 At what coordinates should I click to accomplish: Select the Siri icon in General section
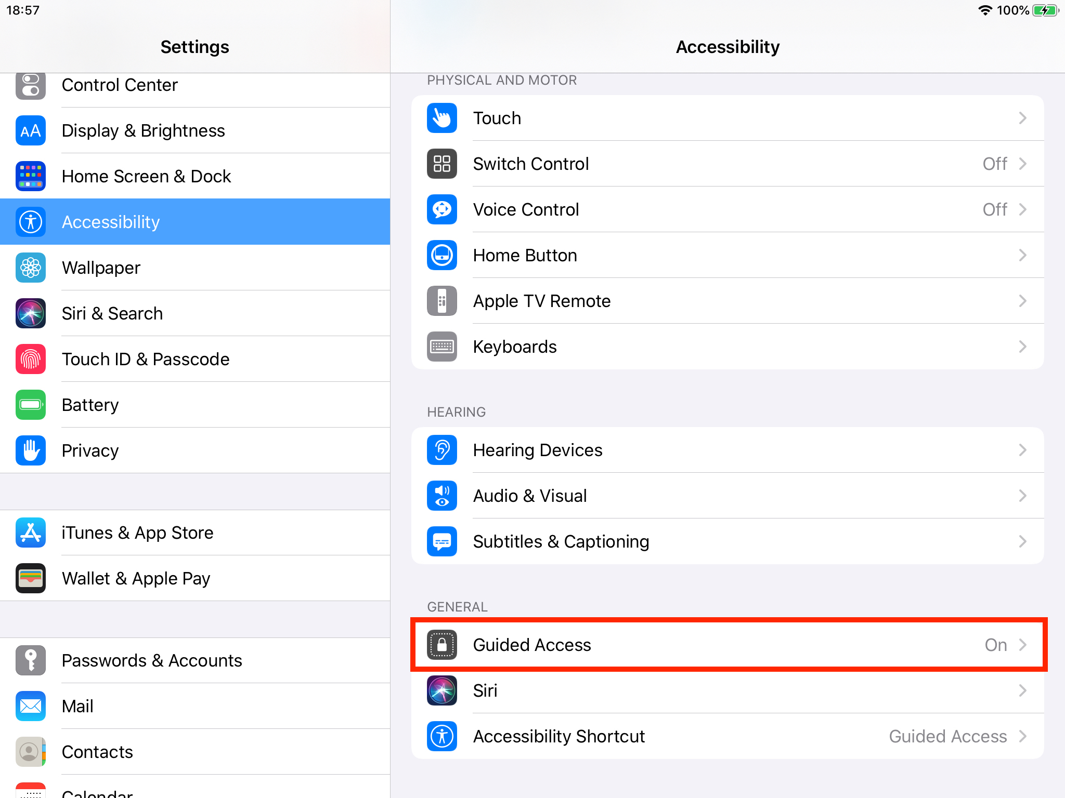pyautogui.click(x=441, y=690)
